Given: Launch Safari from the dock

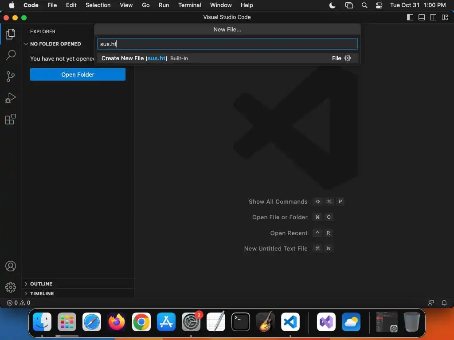Looking at the screenshot, I should point(92,321).
